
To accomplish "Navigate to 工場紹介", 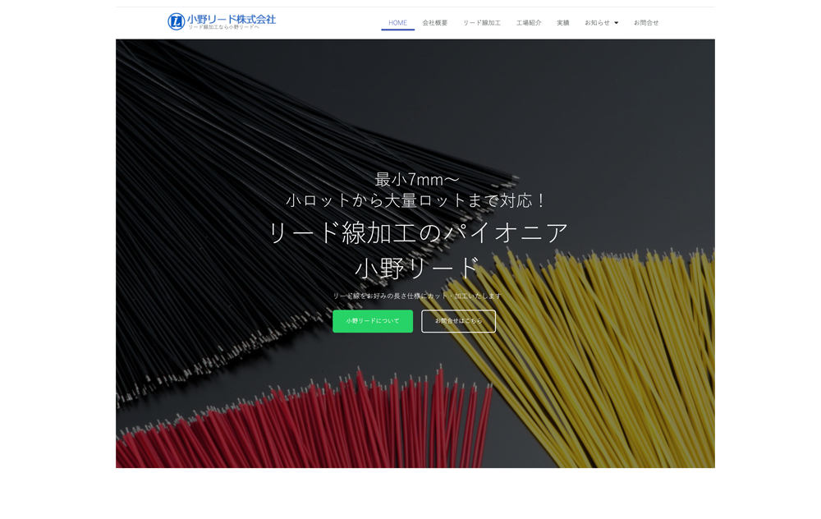I will tap(529, 23).
